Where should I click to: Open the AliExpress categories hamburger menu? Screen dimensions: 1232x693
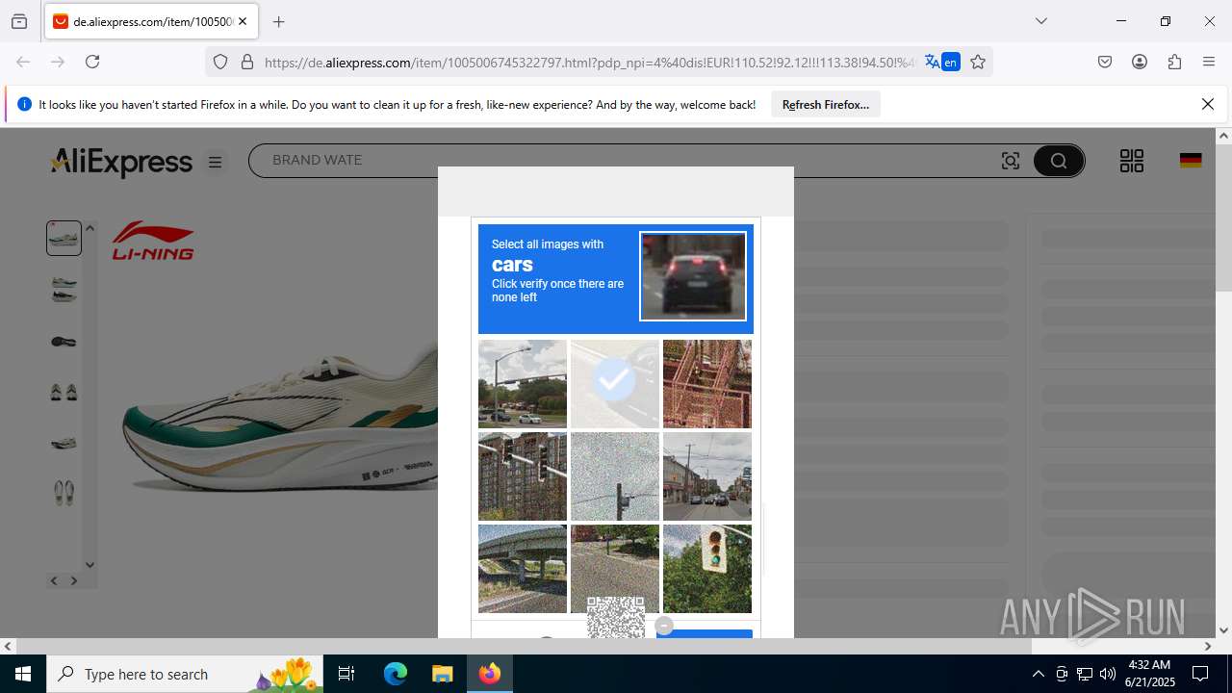pyautogui.click(x=216, y=163)
